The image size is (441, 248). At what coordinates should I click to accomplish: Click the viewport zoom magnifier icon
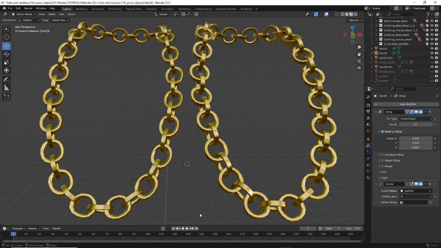359,47
